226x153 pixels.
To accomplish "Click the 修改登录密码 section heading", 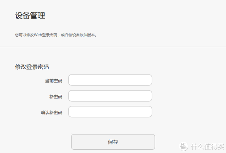I will pos(32,67).
